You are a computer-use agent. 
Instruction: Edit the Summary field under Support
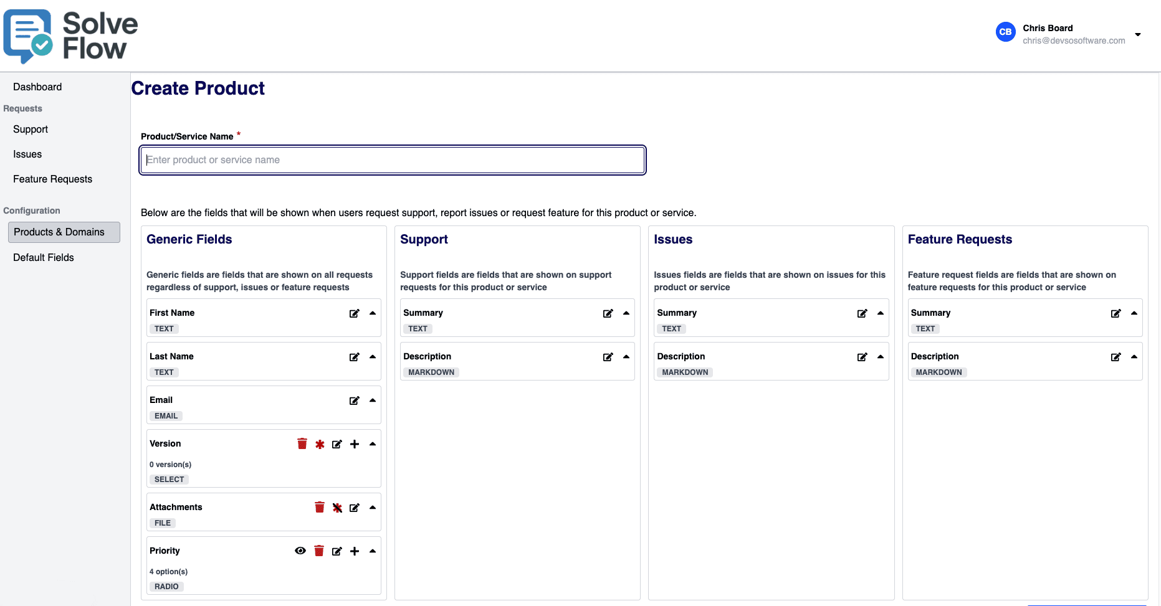tap(608, 313)
